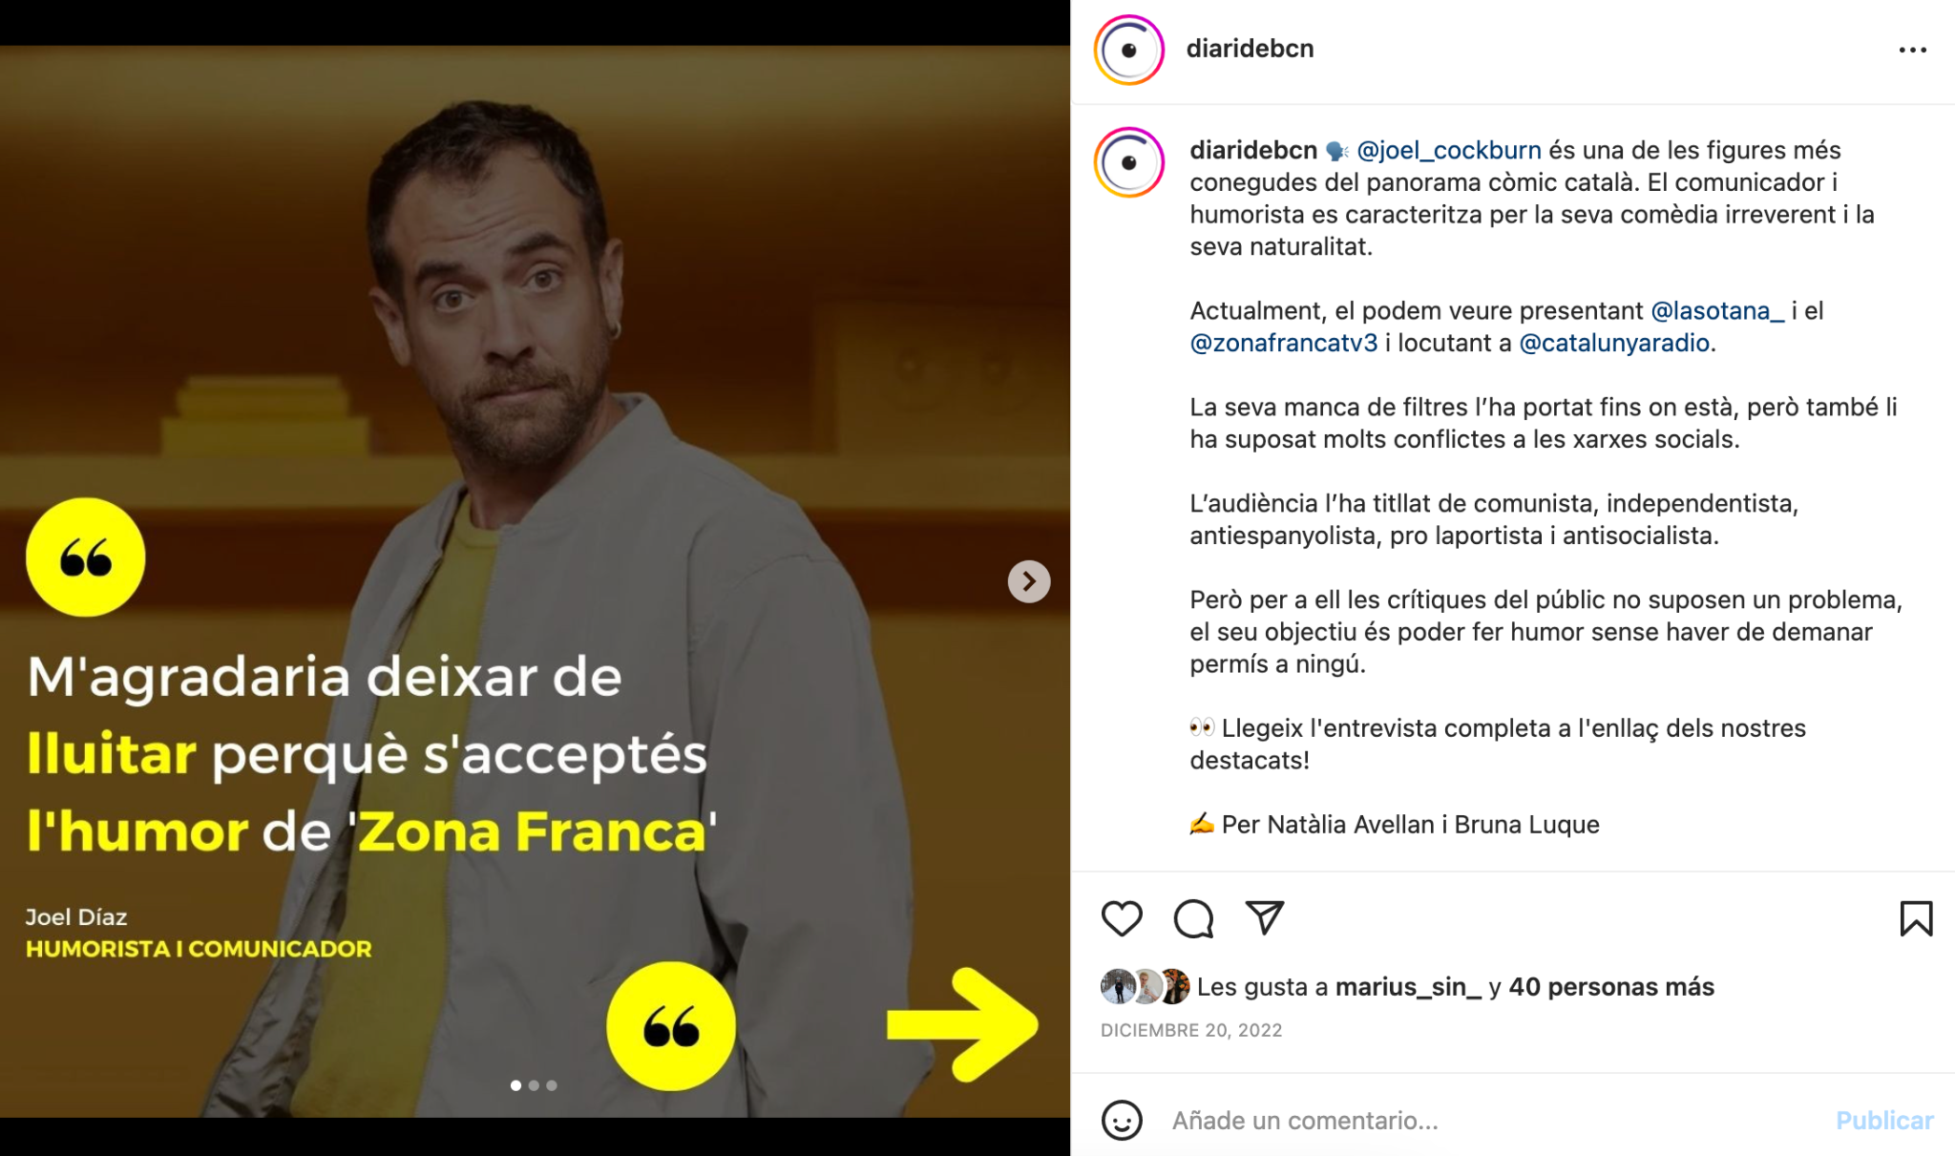This screenshot has width=1955, height=1156.
Task: Open the @zonafrancatv3 mention link
Action: [x=1284, y=343]
